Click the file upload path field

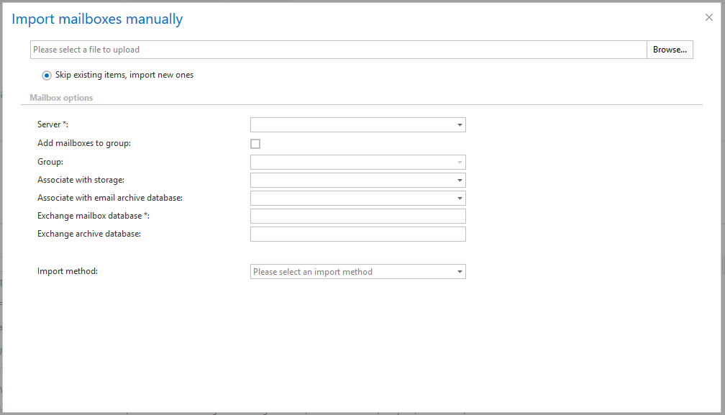338,50
